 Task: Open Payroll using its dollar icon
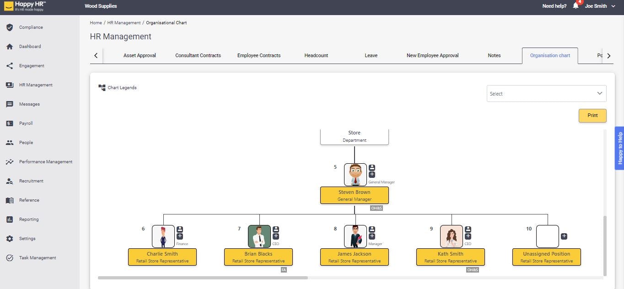pos(10,123)
